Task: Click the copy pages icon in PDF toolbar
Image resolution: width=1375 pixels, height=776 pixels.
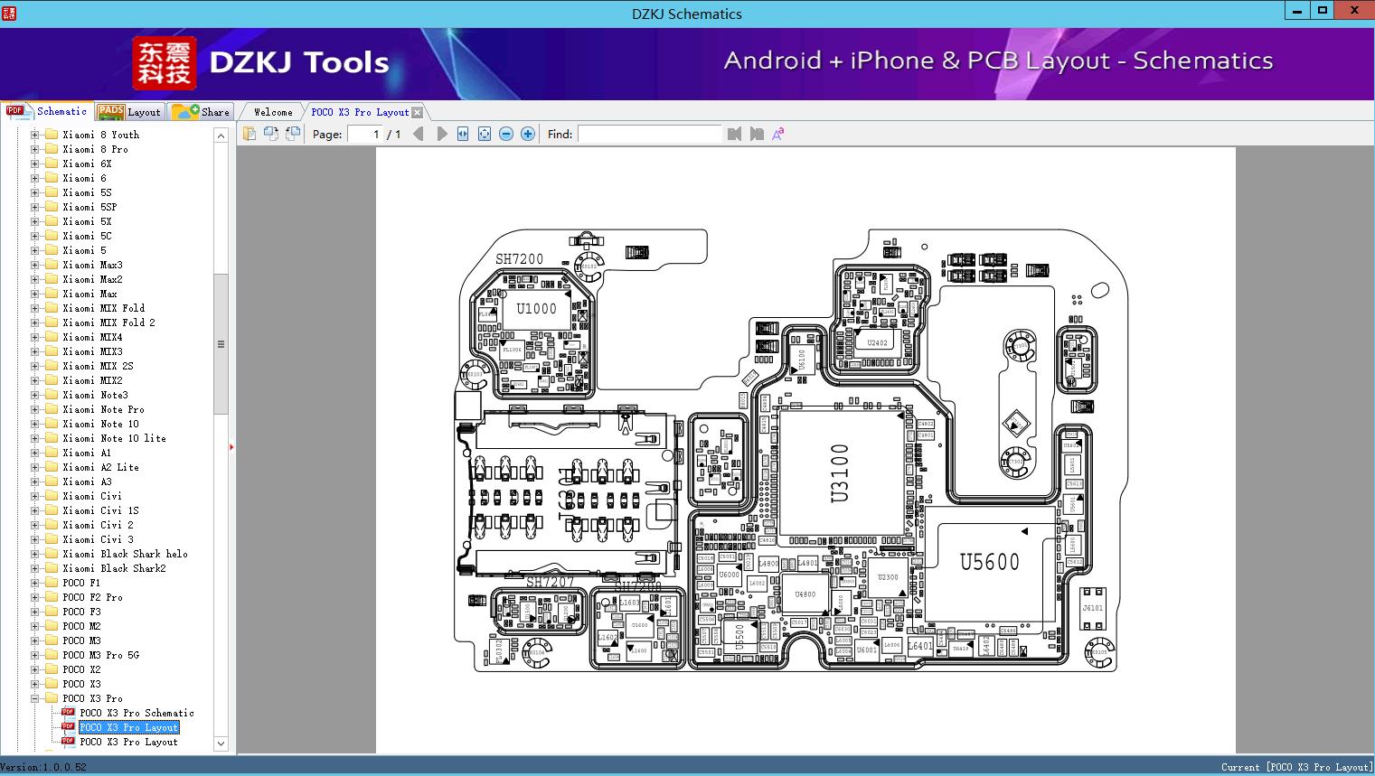Action: 249,134
